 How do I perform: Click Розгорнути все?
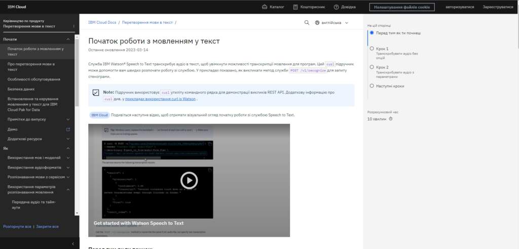[x=17, y=227]
